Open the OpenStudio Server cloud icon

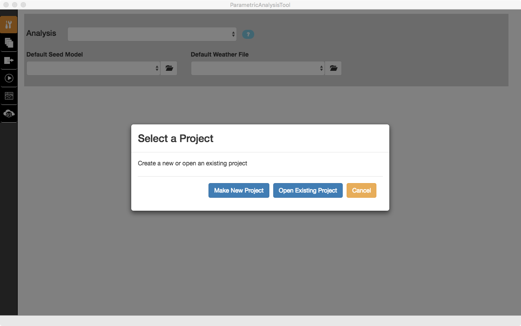[9, 114]
